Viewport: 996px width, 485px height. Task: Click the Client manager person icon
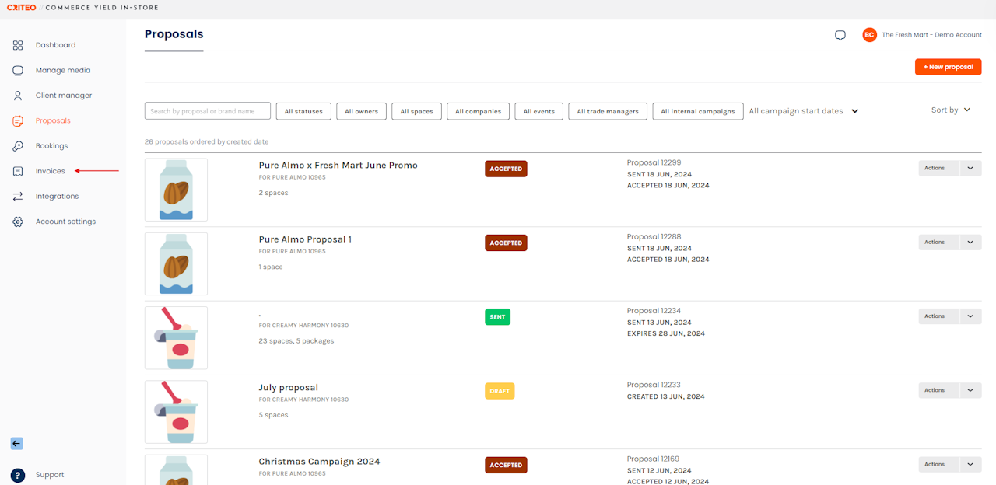[18, 96]
